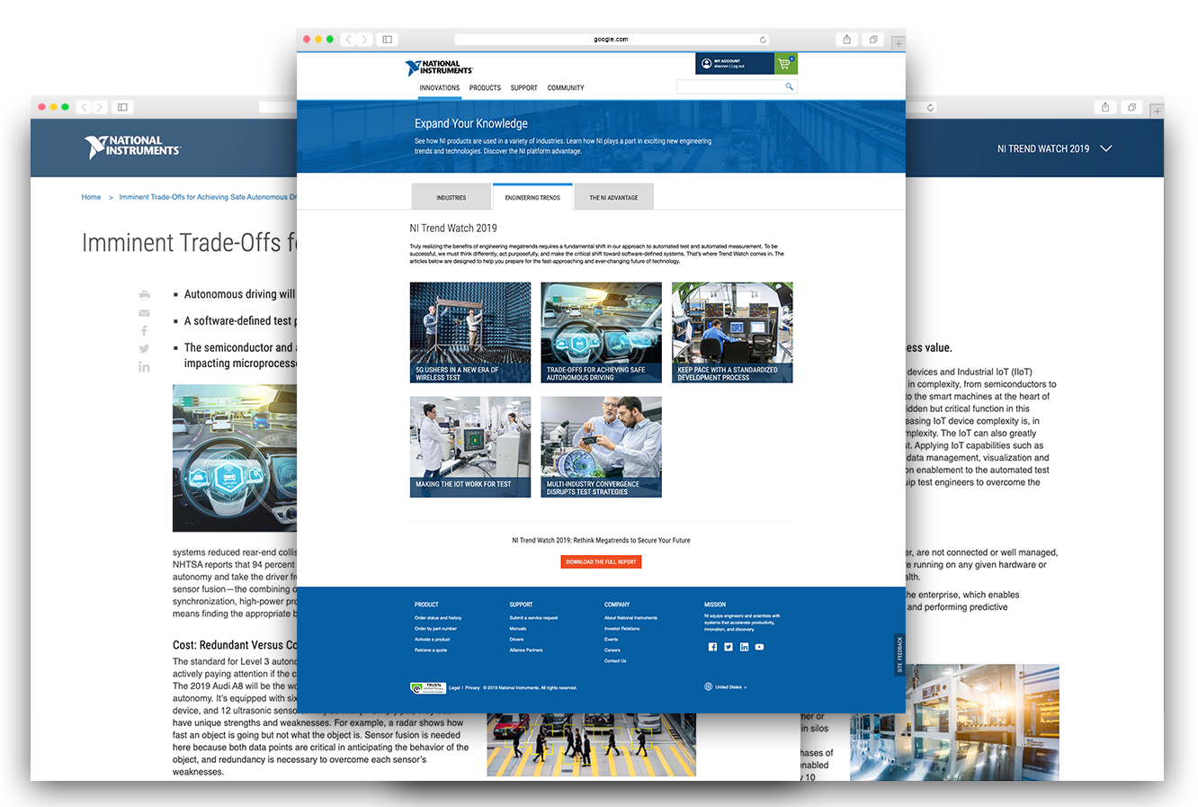Open the Facebook footer icon
The height and width of the screenshot is (807, 1198).
(712, 647)
